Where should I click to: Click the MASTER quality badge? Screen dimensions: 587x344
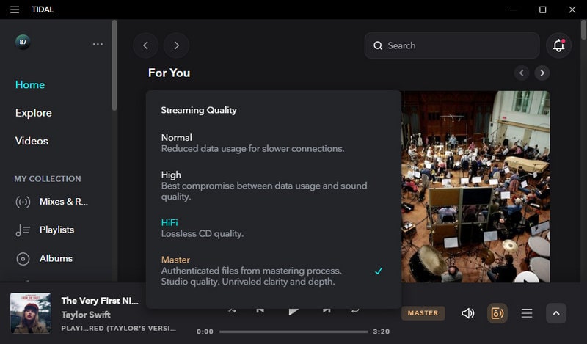pyautogui.click(x=423, y=313)
